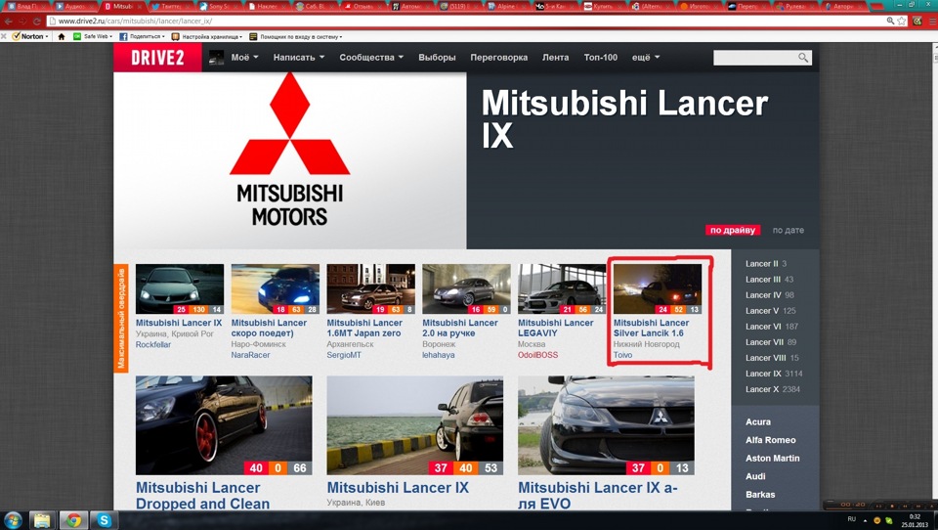The height and width of the screenshot is (530, 938).
Task: Expand the ещё menu
Action: [x=646, y=58]
